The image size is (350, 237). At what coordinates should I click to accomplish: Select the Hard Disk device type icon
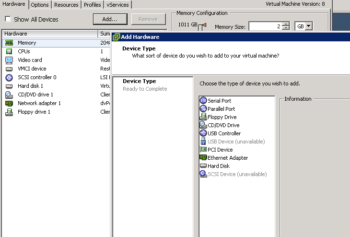pyautogui.click(x=203, y=166)
